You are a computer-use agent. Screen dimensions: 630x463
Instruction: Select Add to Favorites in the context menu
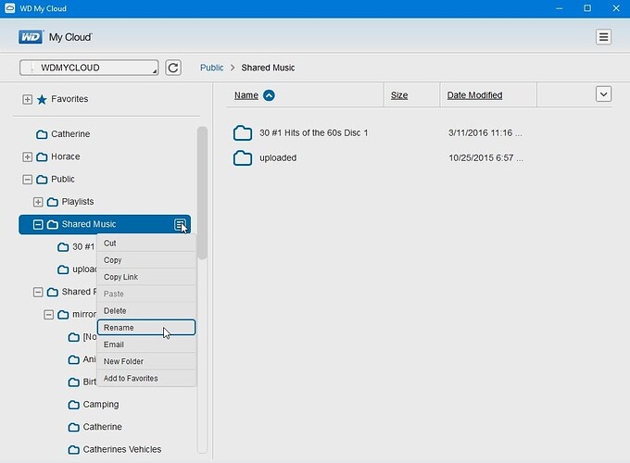point(146,378)
